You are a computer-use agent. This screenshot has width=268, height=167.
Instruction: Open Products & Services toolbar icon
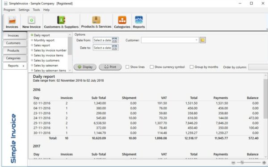pos(96,22)
